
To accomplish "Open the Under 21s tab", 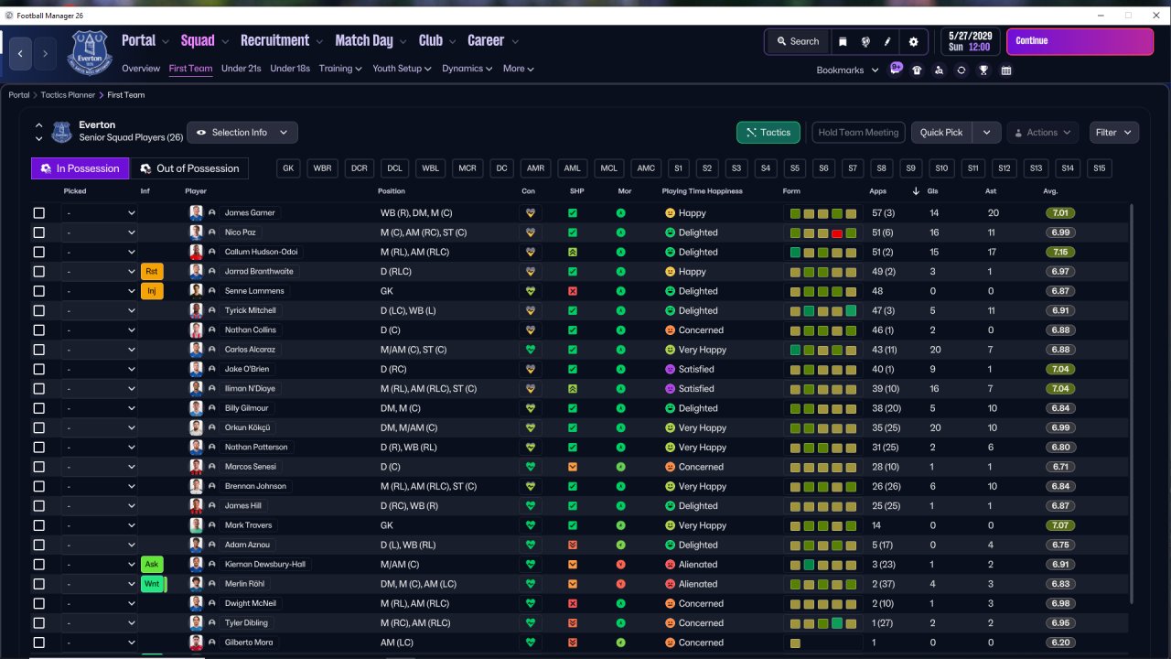I will (x=242, y=69).
